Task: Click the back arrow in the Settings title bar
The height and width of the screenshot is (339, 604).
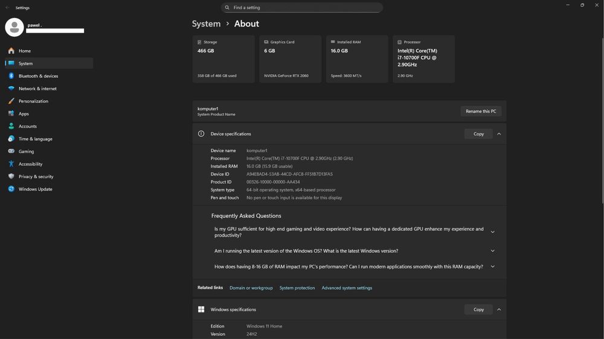Action: click(7, 8)
